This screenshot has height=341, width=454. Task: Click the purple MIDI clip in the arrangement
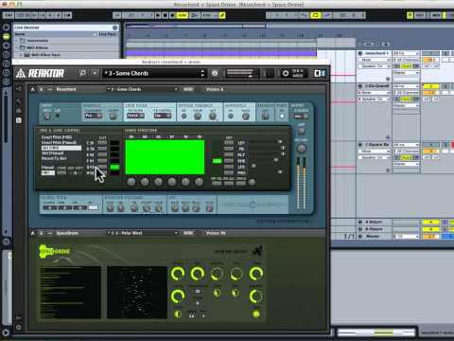tap(221, 53)
